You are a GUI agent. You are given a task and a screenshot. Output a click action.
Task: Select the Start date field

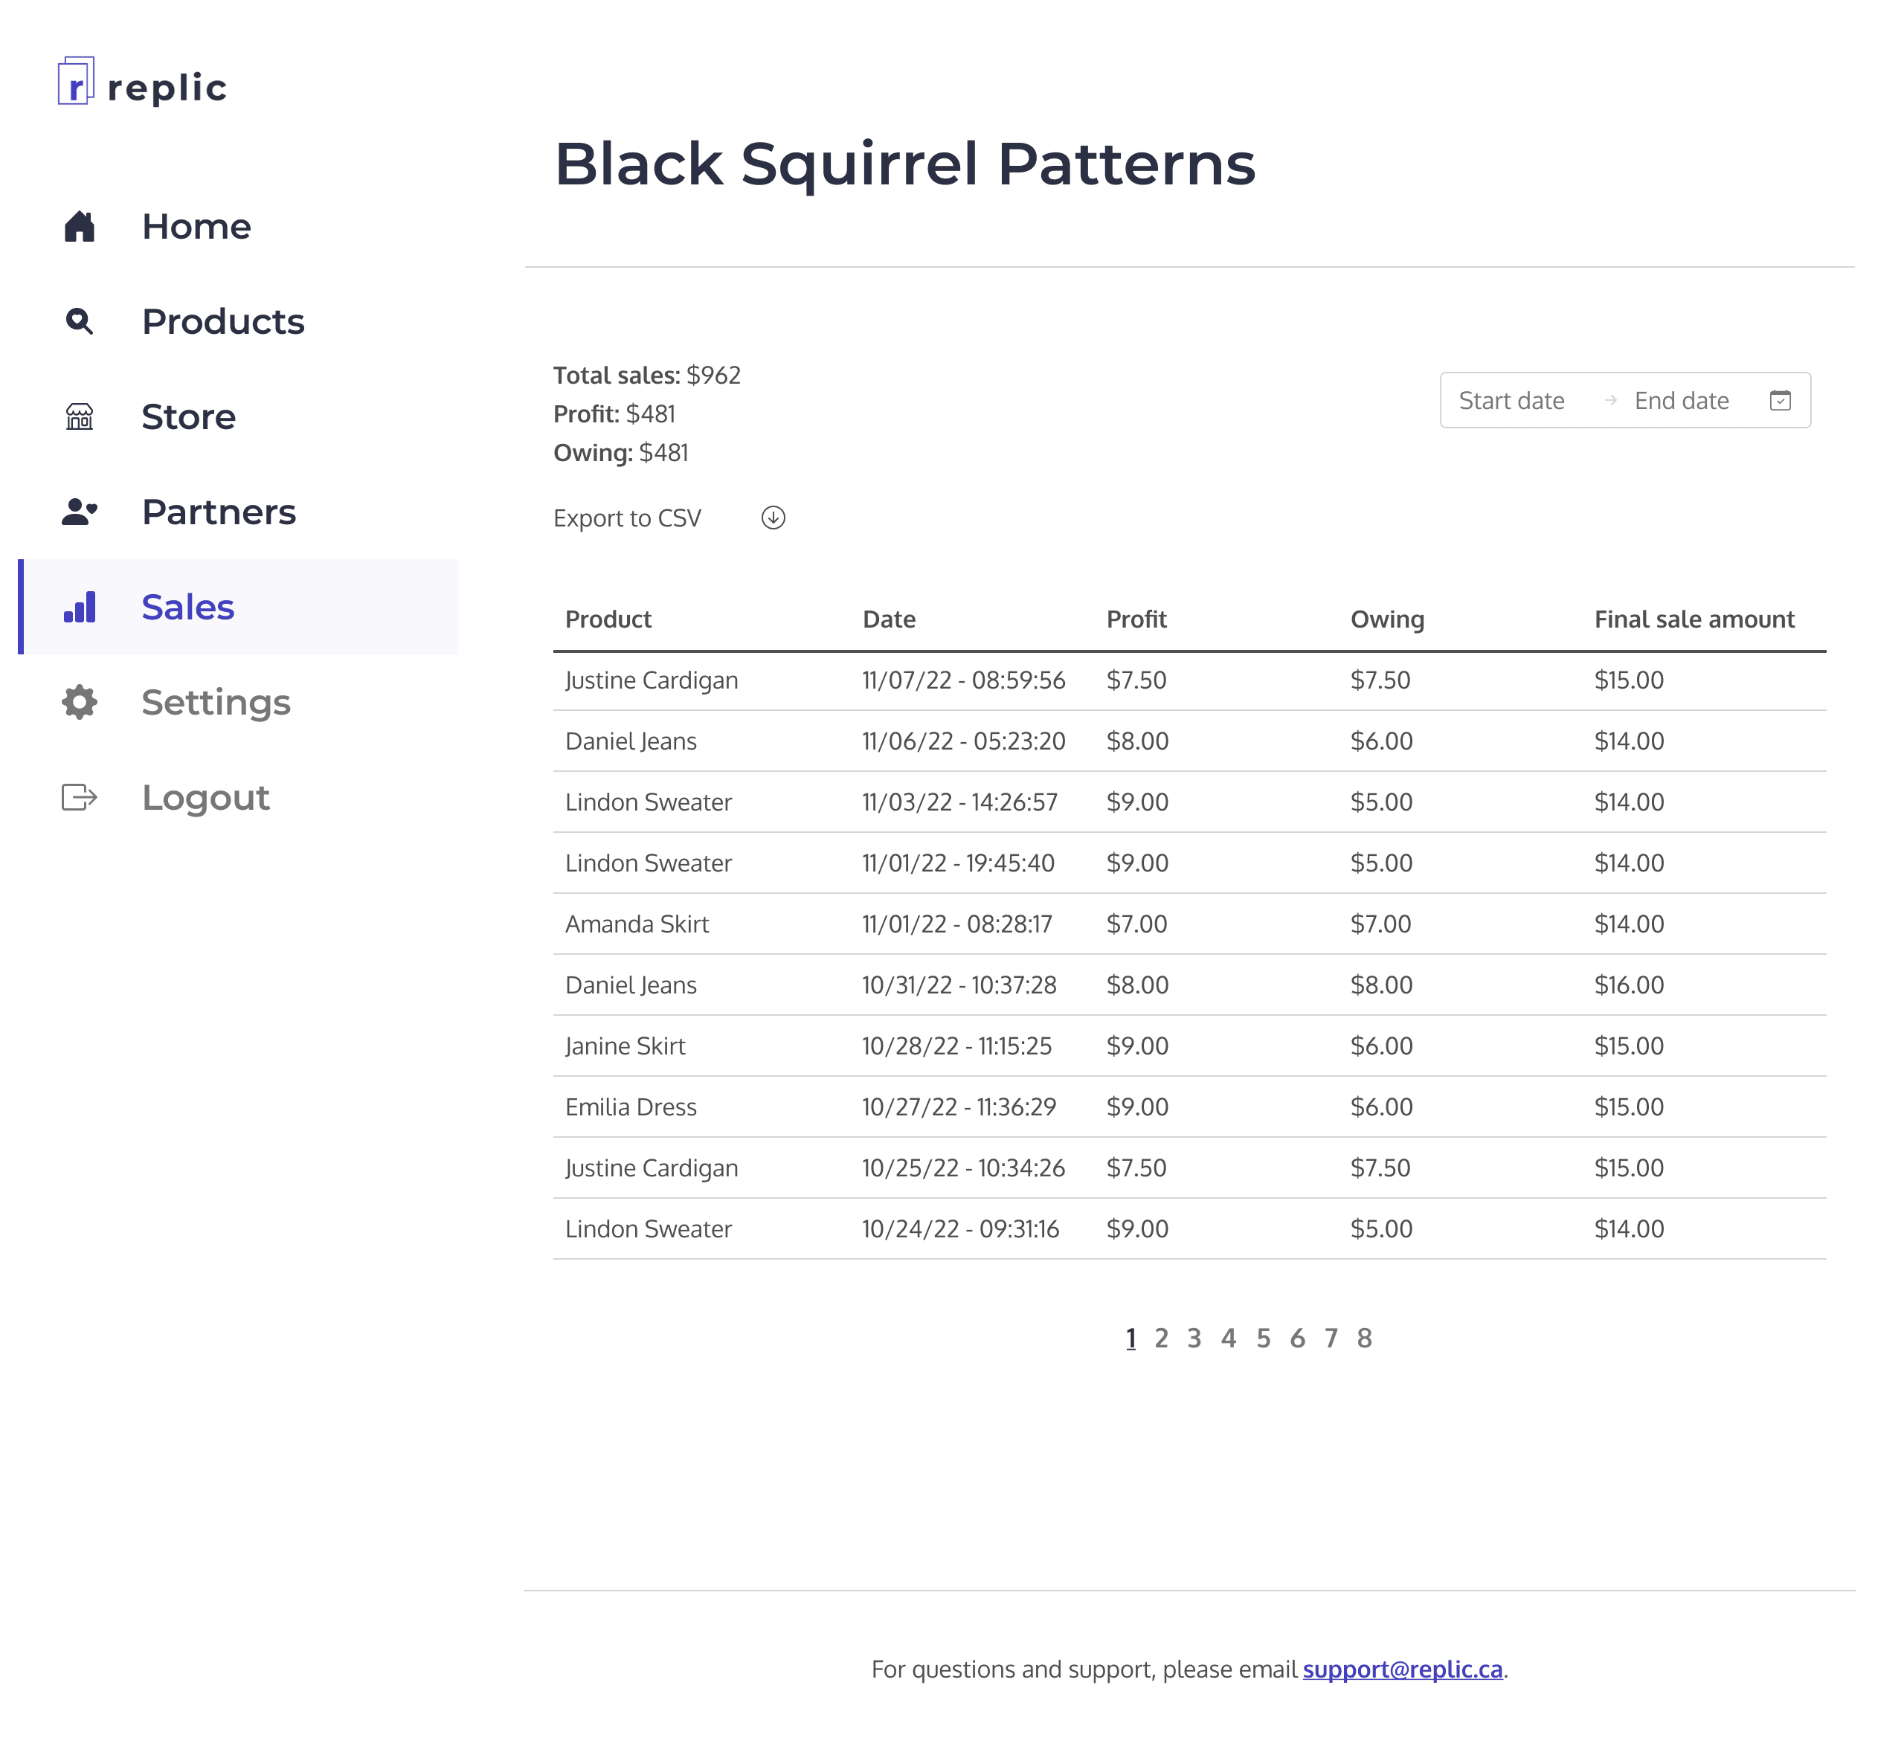pyautogui.click(x=1511, y=401)
